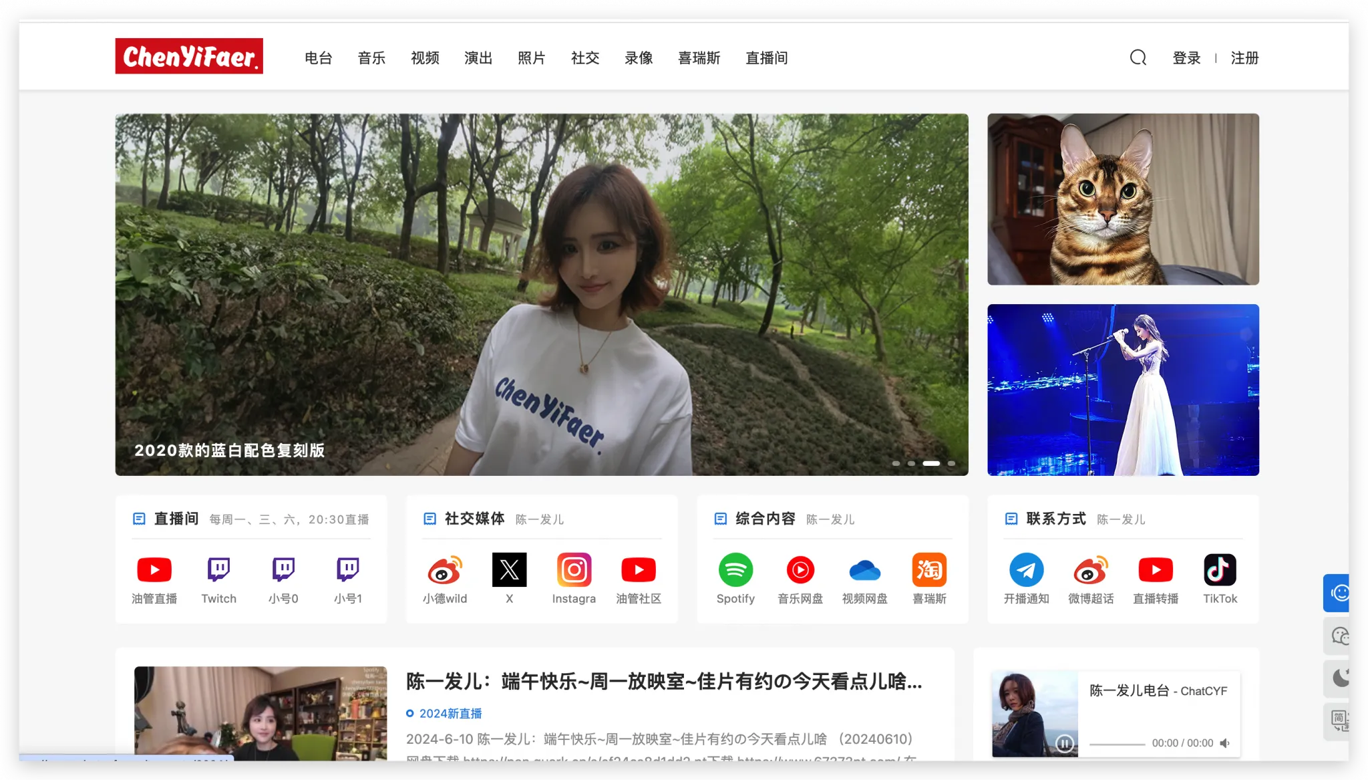
Task: Click the Weibo 小德wild icon
Action: click(446, 569)
